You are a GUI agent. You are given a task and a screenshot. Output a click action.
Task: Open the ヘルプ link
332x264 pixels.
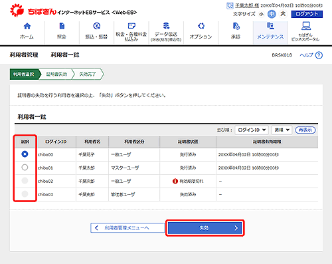(x=307, y=55)
